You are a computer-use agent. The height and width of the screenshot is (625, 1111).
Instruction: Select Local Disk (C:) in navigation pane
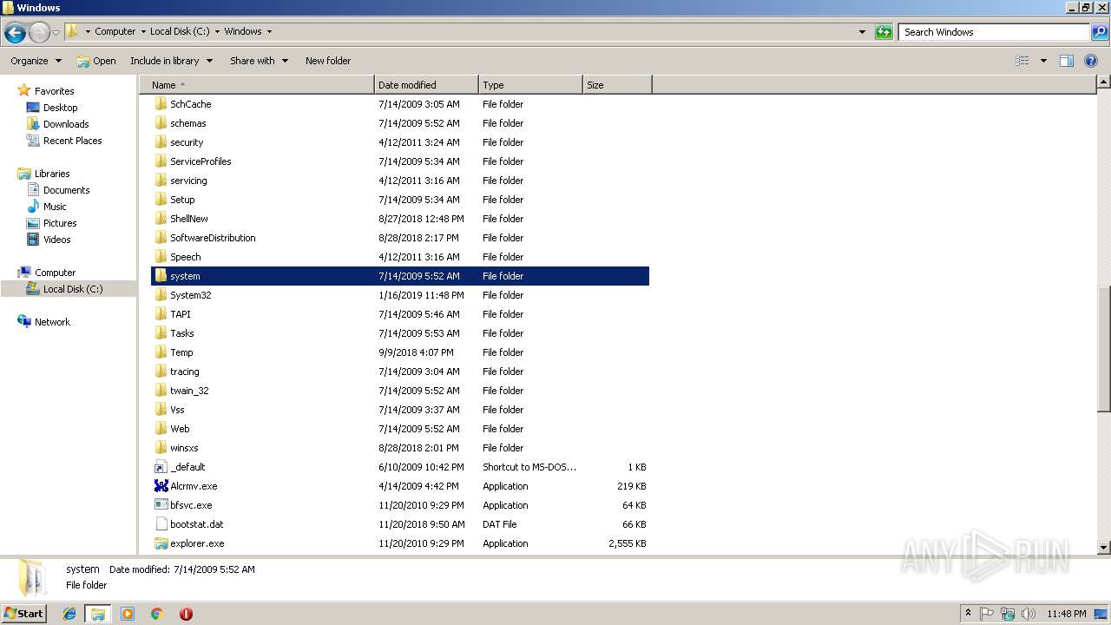coord(73,289)
